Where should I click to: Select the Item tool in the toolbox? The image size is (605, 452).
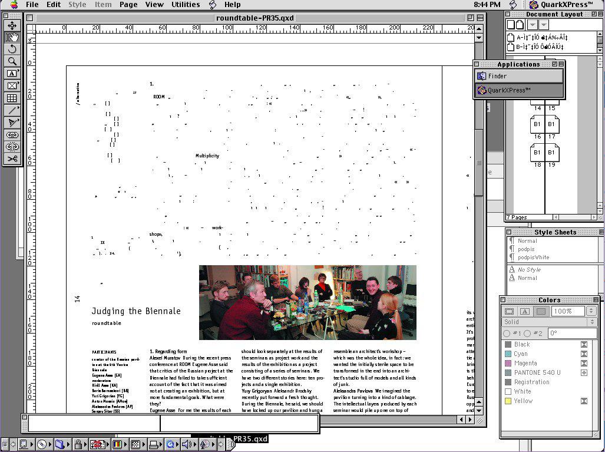pos(12,25)
